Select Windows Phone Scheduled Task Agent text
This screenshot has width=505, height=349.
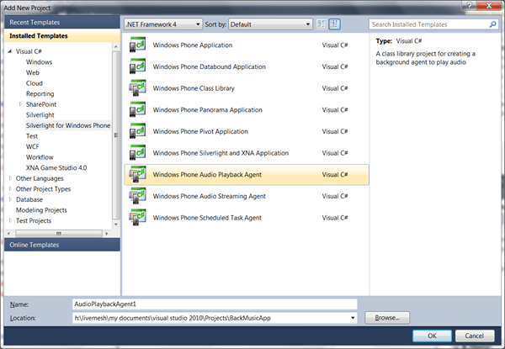click(x=207, y=218)
